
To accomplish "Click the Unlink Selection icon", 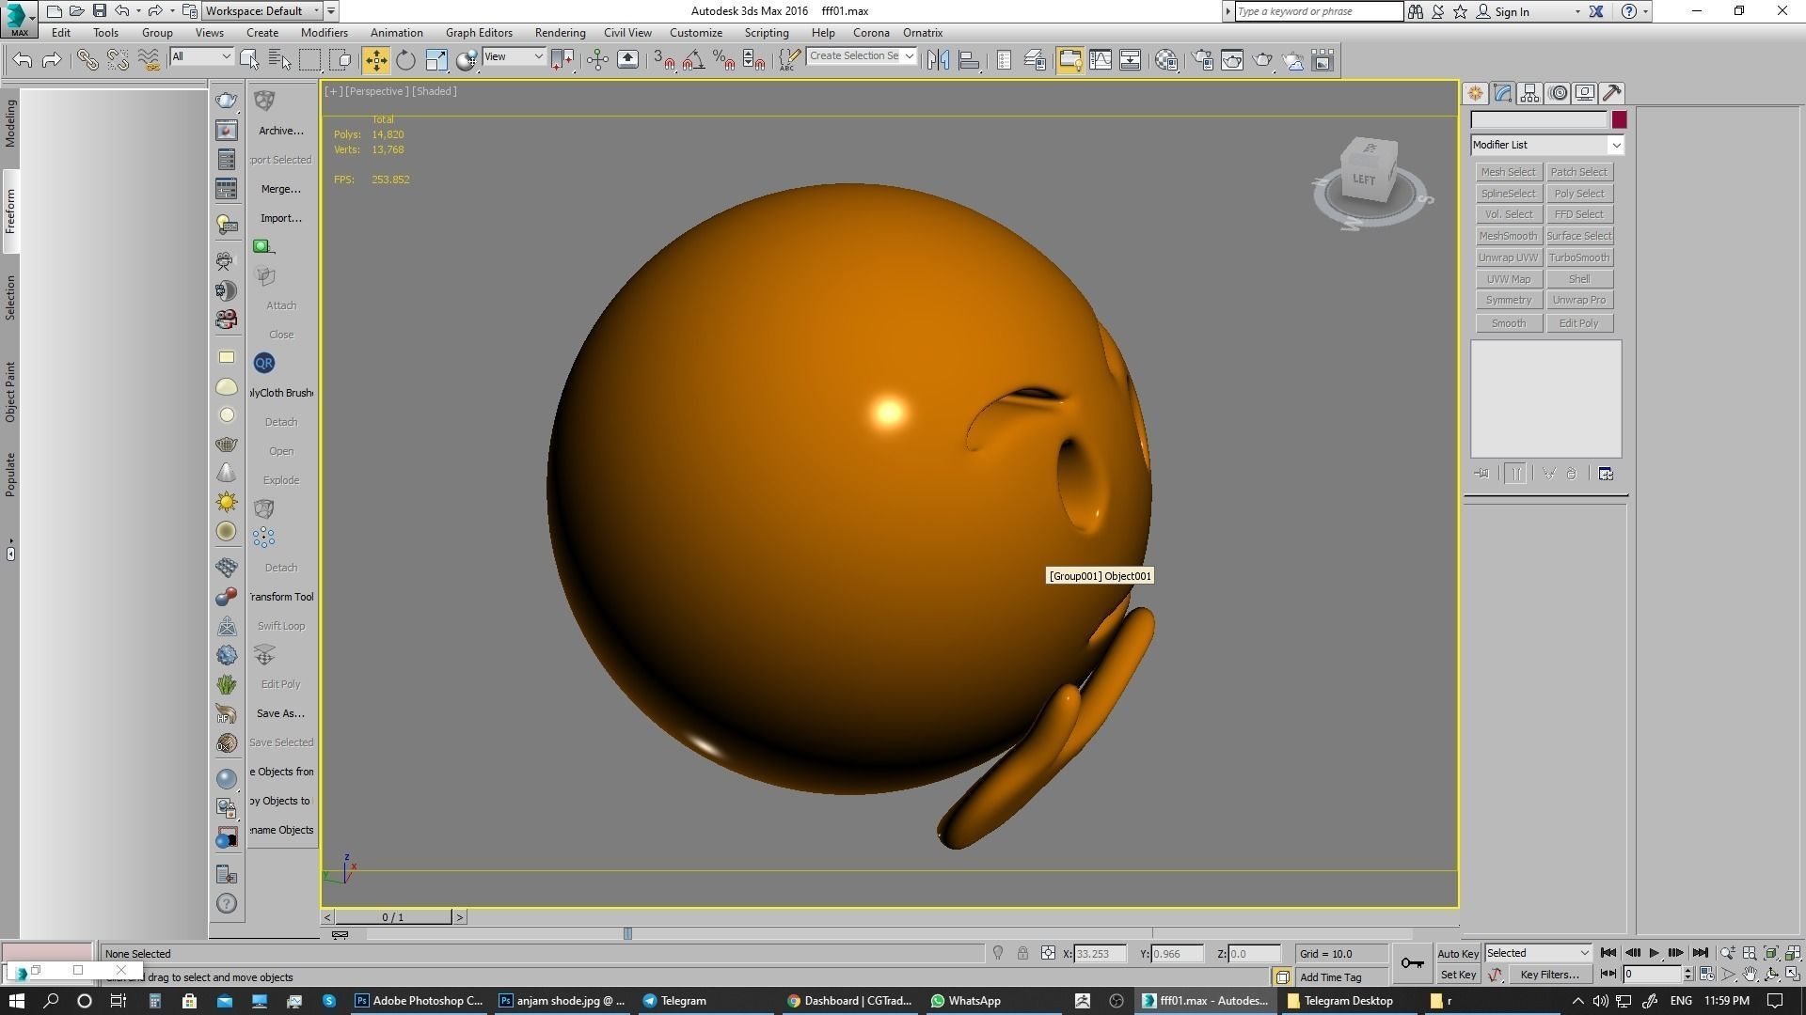I will coord(118,60).
